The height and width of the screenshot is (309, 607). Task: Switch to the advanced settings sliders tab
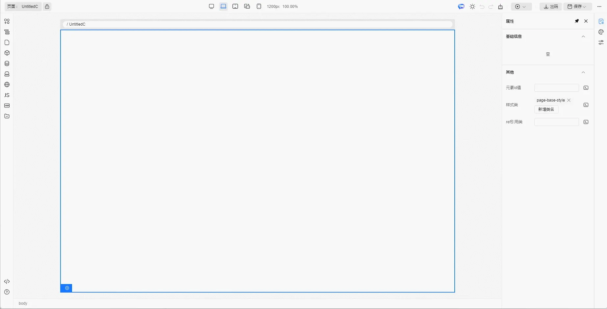tap(601, 42)
